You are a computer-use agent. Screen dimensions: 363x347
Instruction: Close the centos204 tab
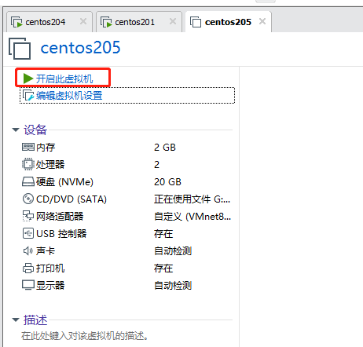pos(83,21)
